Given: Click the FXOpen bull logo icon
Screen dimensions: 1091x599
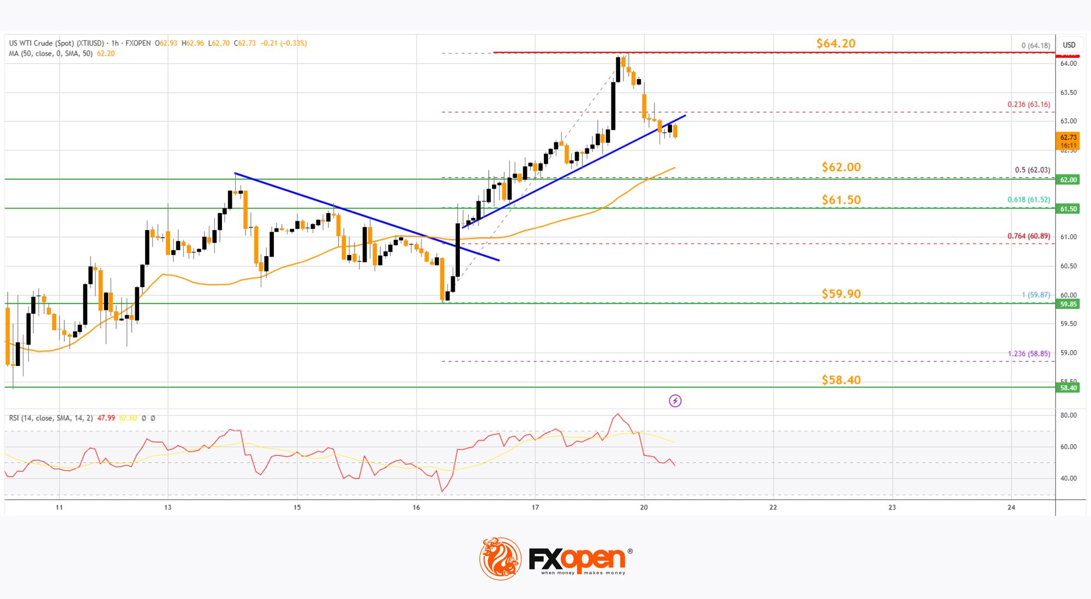Looking at the screenshot, I should click(500, 558).
